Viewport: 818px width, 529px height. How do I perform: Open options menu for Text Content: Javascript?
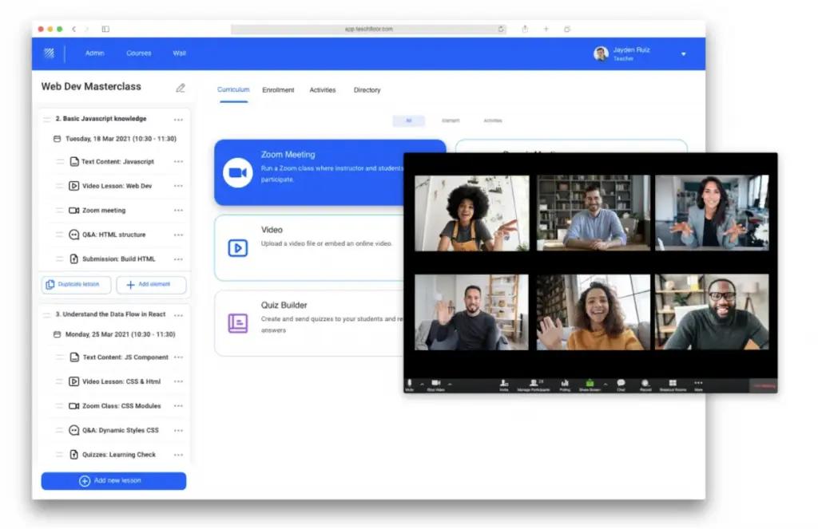(x=178, y=161)
